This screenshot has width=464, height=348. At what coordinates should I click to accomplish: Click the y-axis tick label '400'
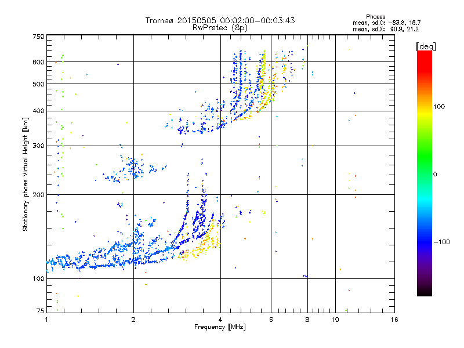tap(38, 111)
